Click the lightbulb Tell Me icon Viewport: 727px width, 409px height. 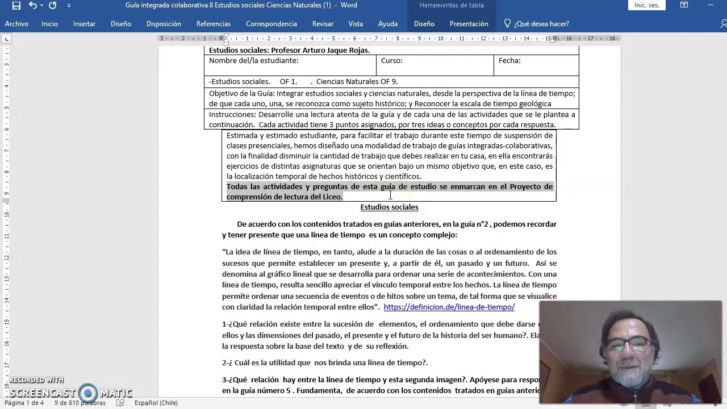tap(507, 24)
